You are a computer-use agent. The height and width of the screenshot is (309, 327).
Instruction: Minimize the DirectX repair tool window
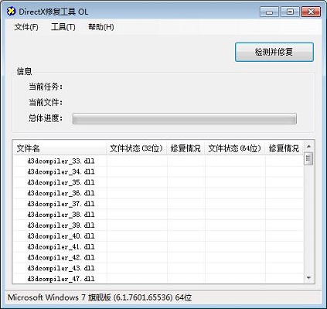pyautogui.click(x=269, y=12)
